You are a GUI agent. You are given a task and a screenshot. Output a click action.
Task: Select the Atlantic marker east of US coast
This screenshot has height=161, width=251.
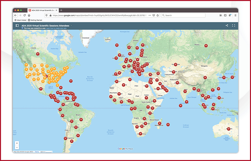point(71,81)
